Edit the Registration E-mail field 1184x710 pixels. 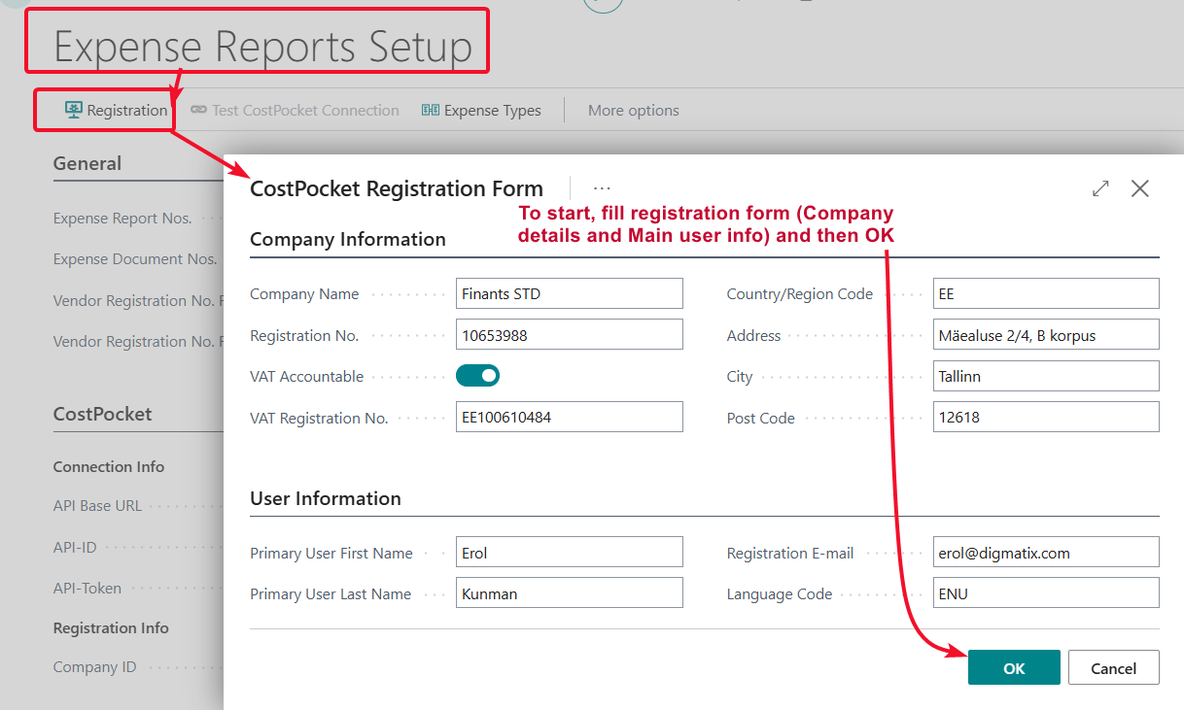[x=1046, y=553]
